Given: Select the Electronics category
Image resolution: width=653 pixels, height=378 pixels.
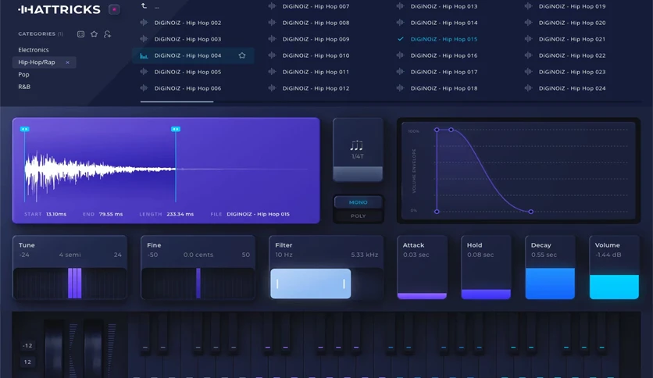Looking at the screenshot, I should [x=34, y=49].
